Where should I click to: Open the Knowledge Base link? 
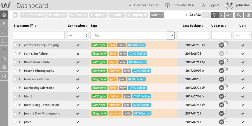(x=180, y=5)
